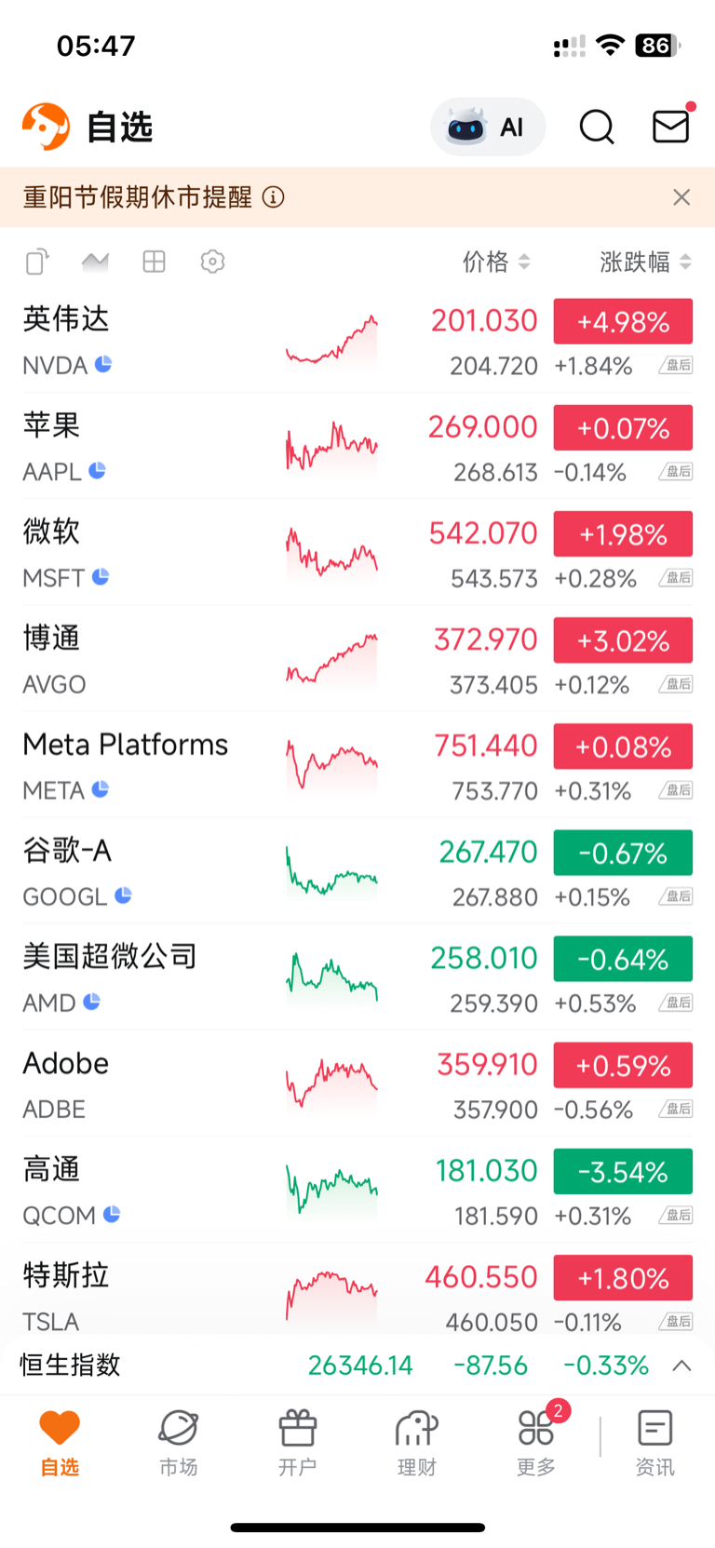The width and height of the screenshot is (715, 1548).
Task: Switch to the grid layout icon
Action: coord(154,262)
